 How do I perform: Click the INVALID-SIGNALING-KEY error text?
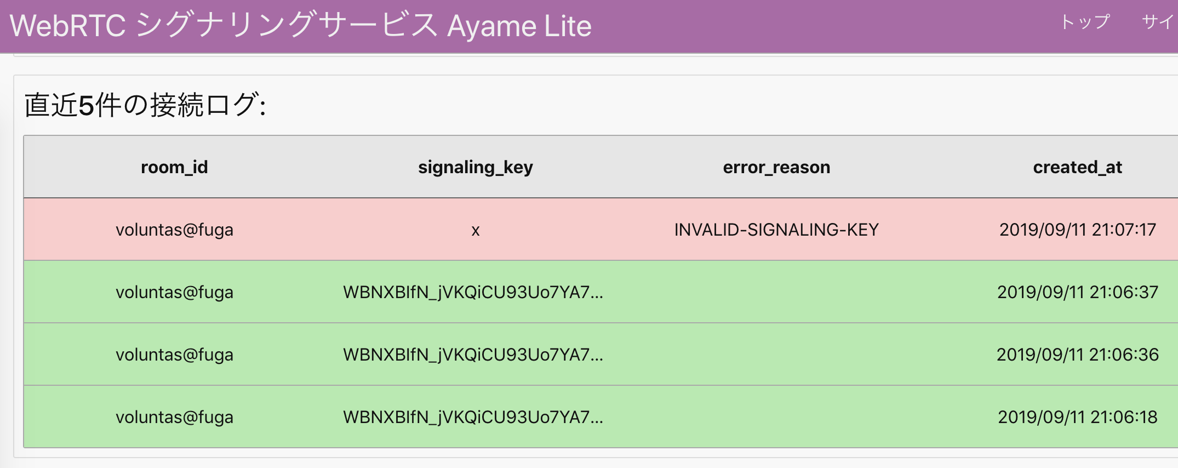click(x=776, y=230)
